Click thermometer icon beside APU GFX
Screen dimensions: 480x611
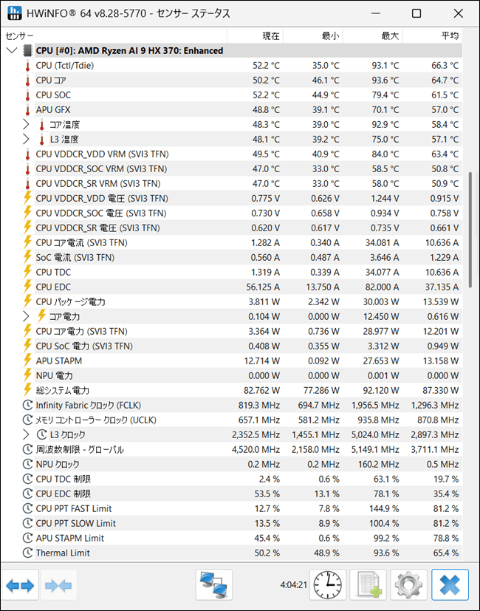click(x=27, y=110)
